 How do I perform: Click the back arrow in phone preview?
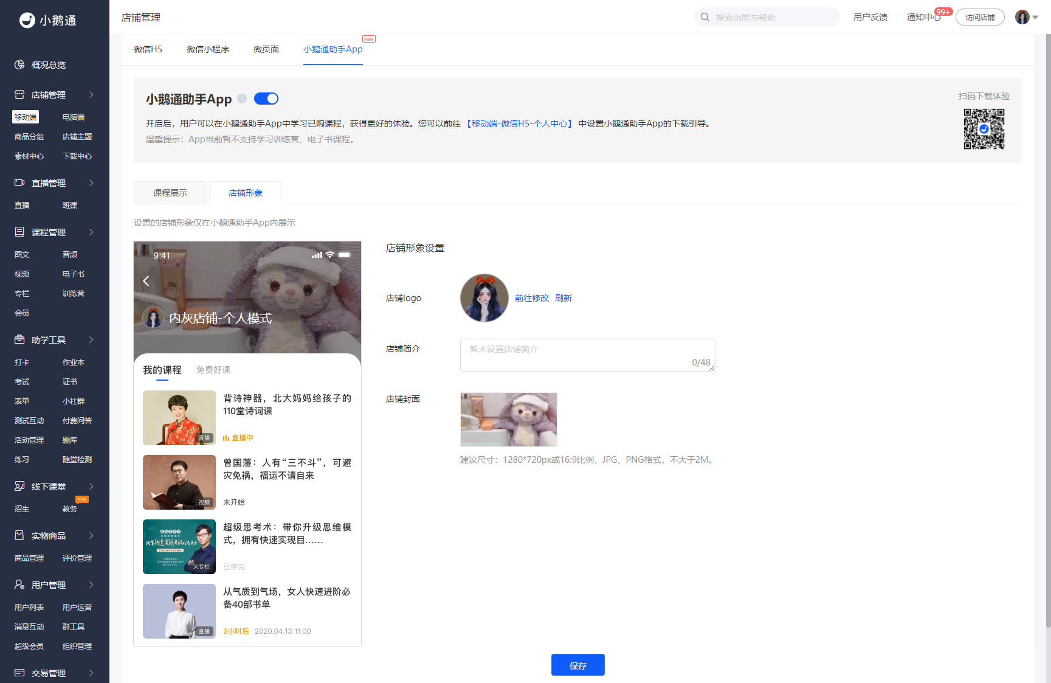(146, 281)
